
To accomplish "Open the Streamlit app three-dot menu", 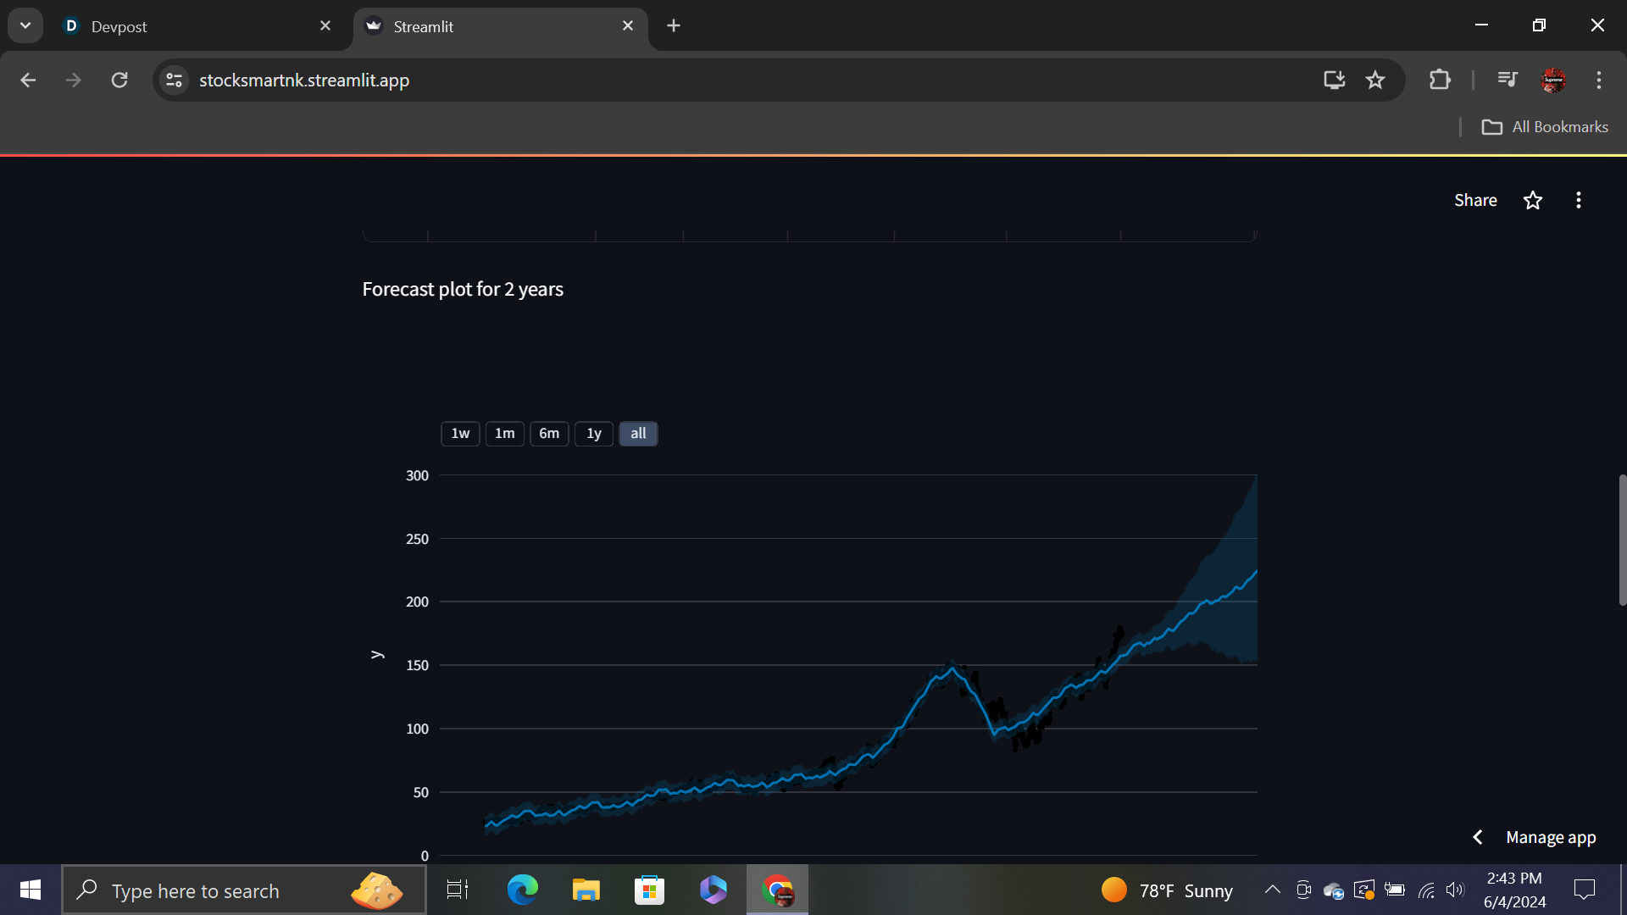I will pos(1578,201).
